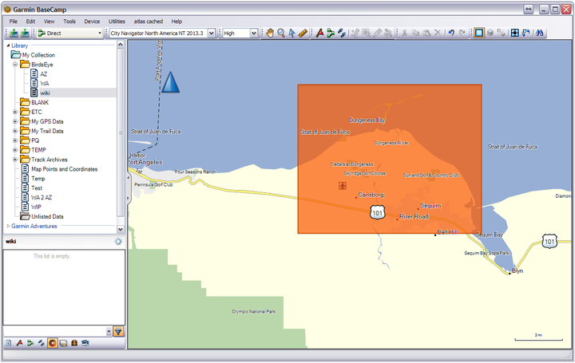The width and height of the screenshot is (575, 363).
Task: Open the Garmin Adventures section
Action: click(x=34, y=226)
